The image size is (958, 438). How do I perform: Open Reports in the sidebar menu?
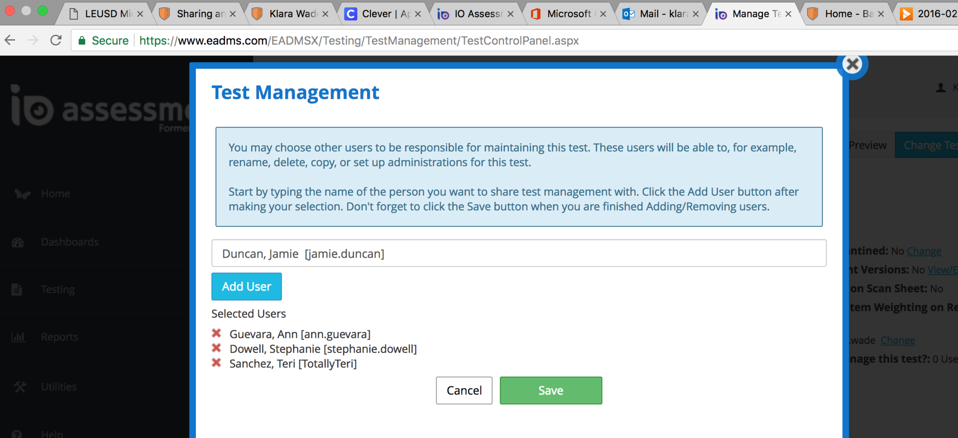(x=59, y=337)
